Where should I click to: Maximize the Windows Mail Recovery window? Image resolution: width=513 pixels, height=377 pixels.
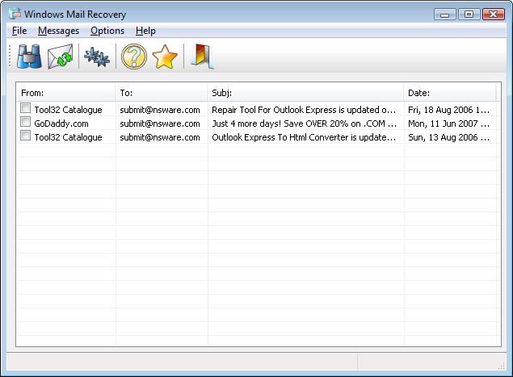point(469,15)
